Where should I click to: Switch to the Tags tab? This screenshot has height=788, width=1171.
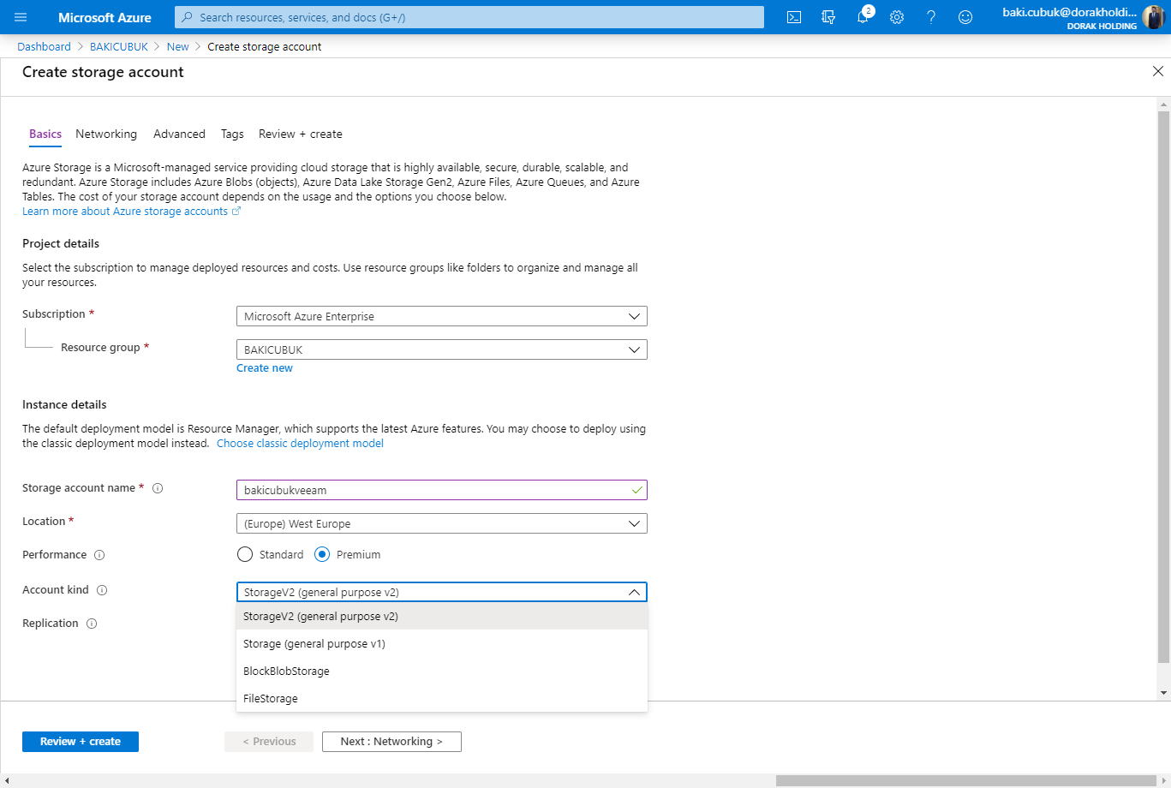pos(232,134)
